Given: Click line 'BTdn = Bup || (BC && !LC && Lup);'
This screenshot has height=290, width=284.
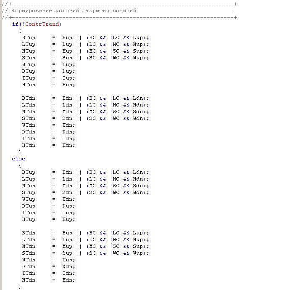Looking at the screenshot, I should click(85, 233).
